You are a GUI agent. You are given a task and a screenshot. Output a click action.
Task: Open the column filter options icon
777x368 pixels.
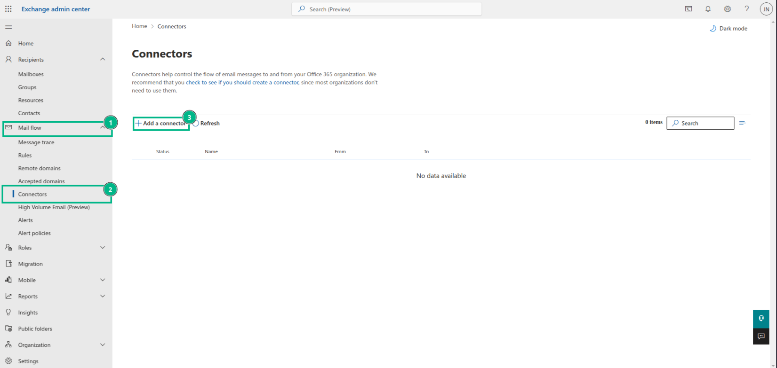742,123
